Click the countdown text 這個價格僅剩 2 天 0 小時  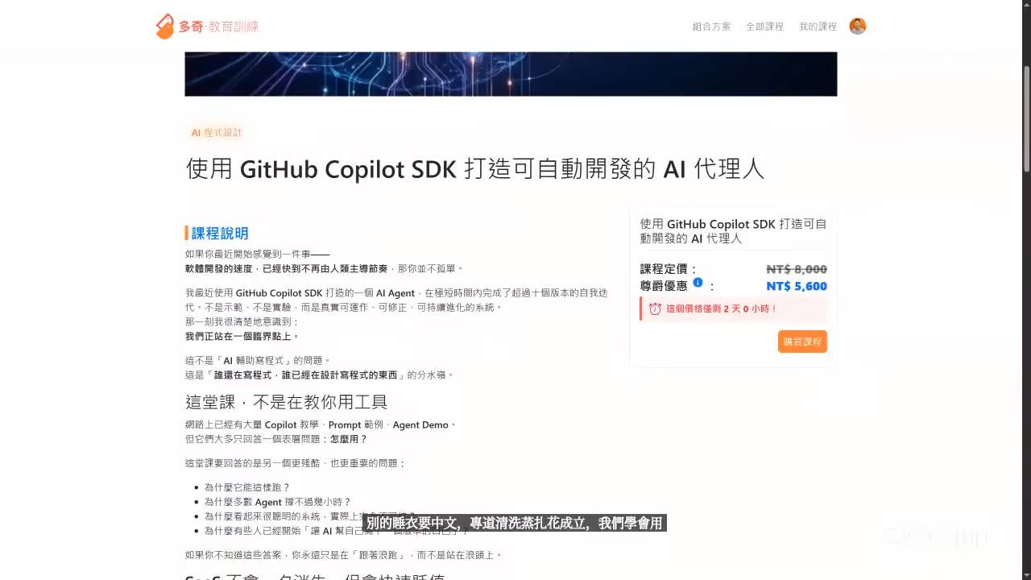tap(722, 309)
